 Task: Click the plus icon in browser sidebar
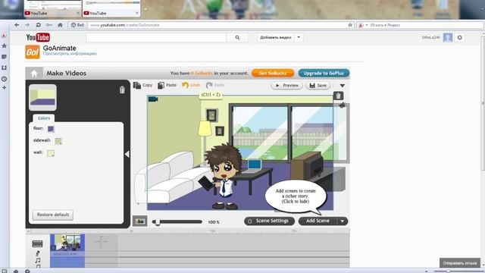[x=4, y=88]
